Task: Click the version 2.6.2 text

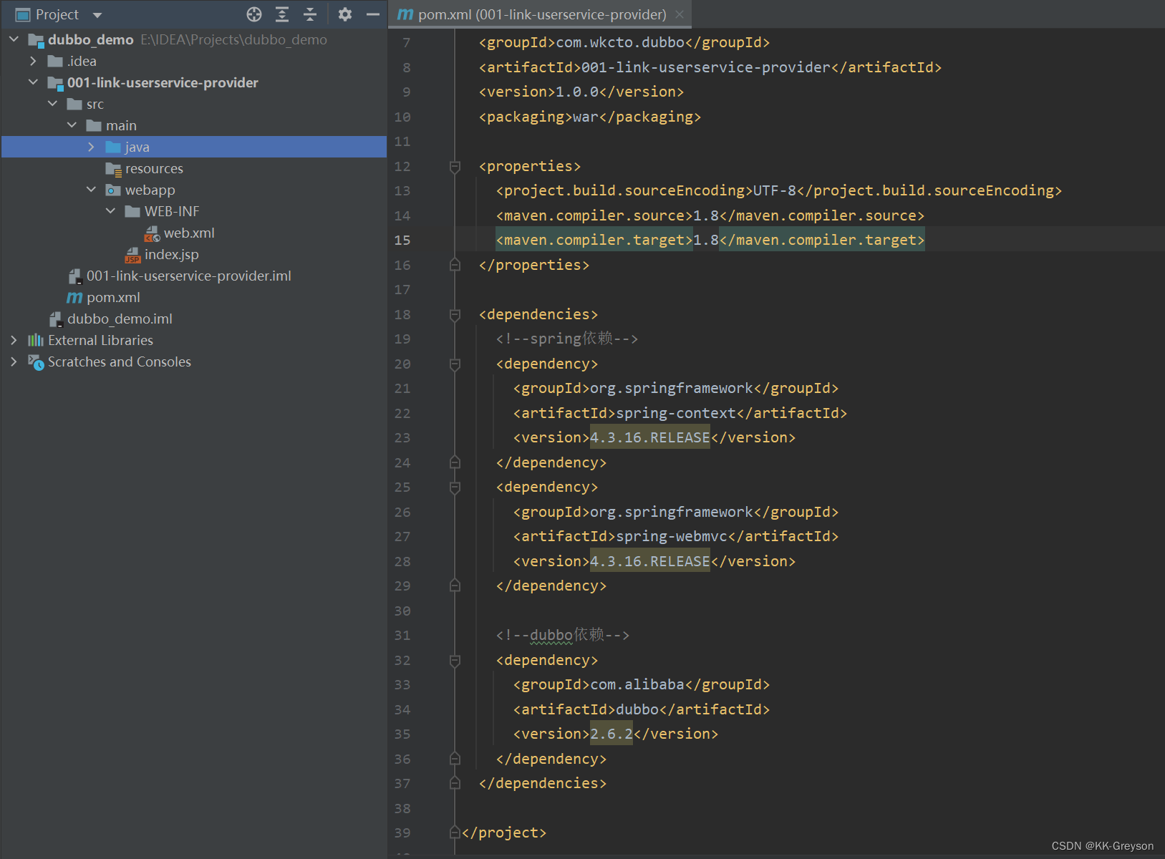Action: 611,734
